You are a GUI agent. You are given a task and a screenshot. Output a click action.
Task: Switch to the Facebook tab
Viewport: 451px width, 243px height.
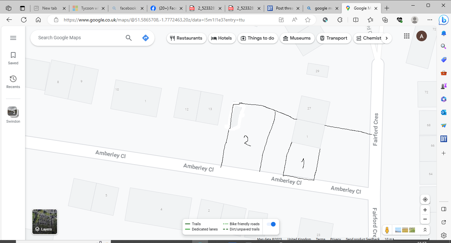click(166, 8)
